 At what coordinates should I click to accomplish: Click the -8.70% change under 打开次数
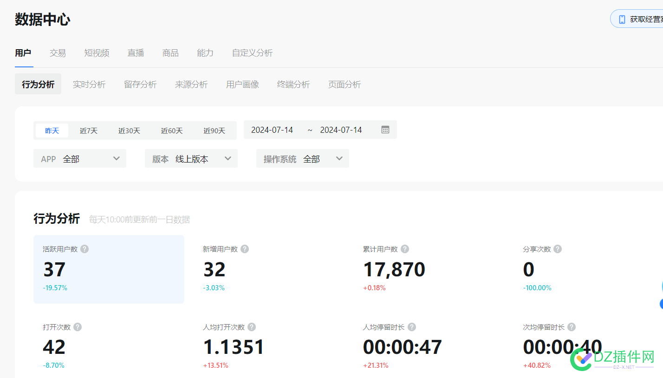[x=54, y=365]
